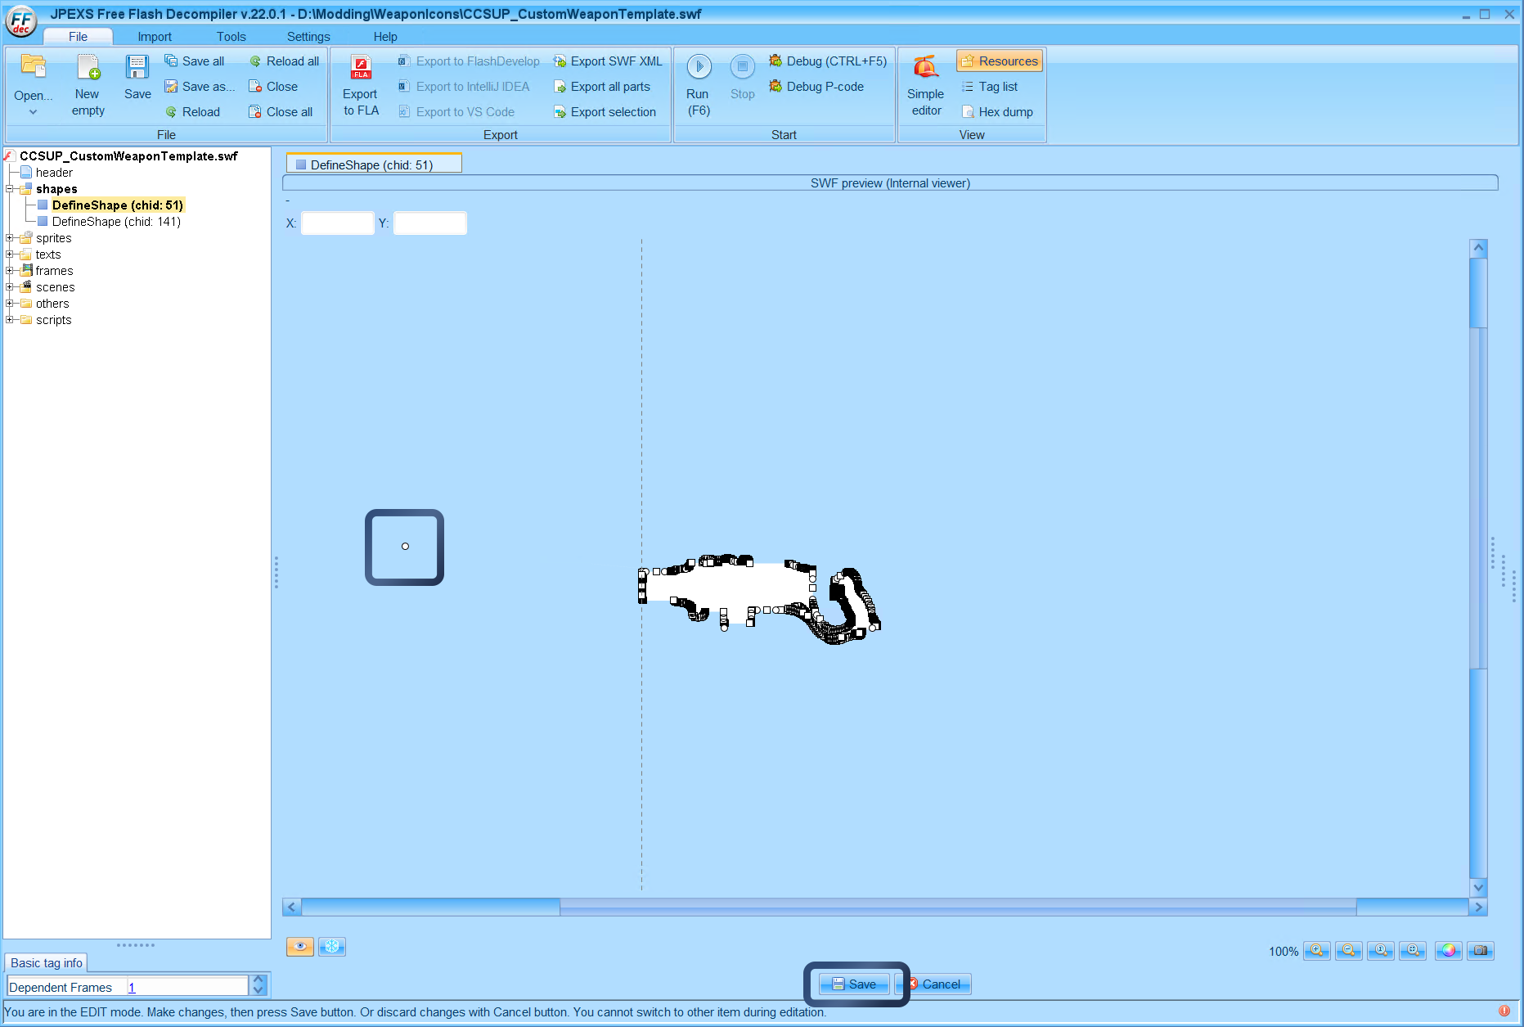The image size is (1524, 1027).
Task: Click the zoom in magnifier below preview
Action: click(1317, 951)
